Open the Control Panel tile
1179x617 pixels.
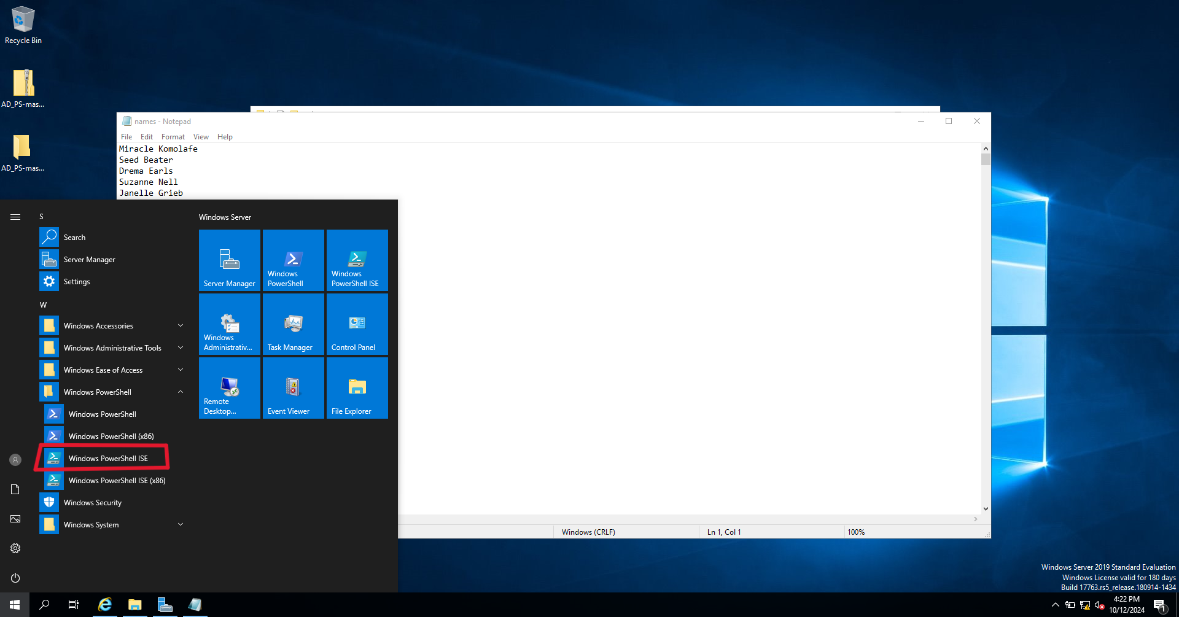tap(357, 324)
